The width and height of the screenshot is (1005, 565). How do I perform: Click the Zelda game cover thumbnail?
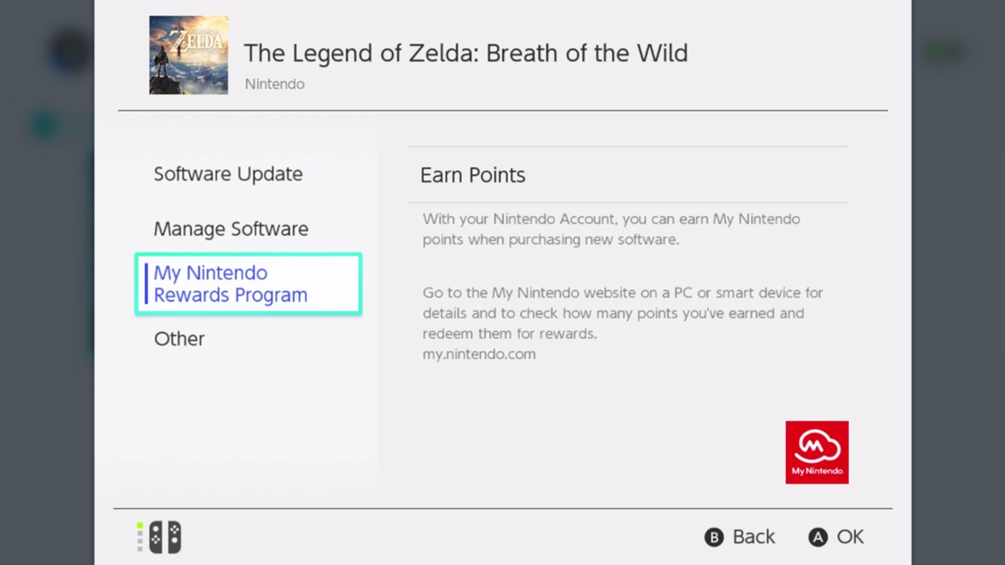188,55
